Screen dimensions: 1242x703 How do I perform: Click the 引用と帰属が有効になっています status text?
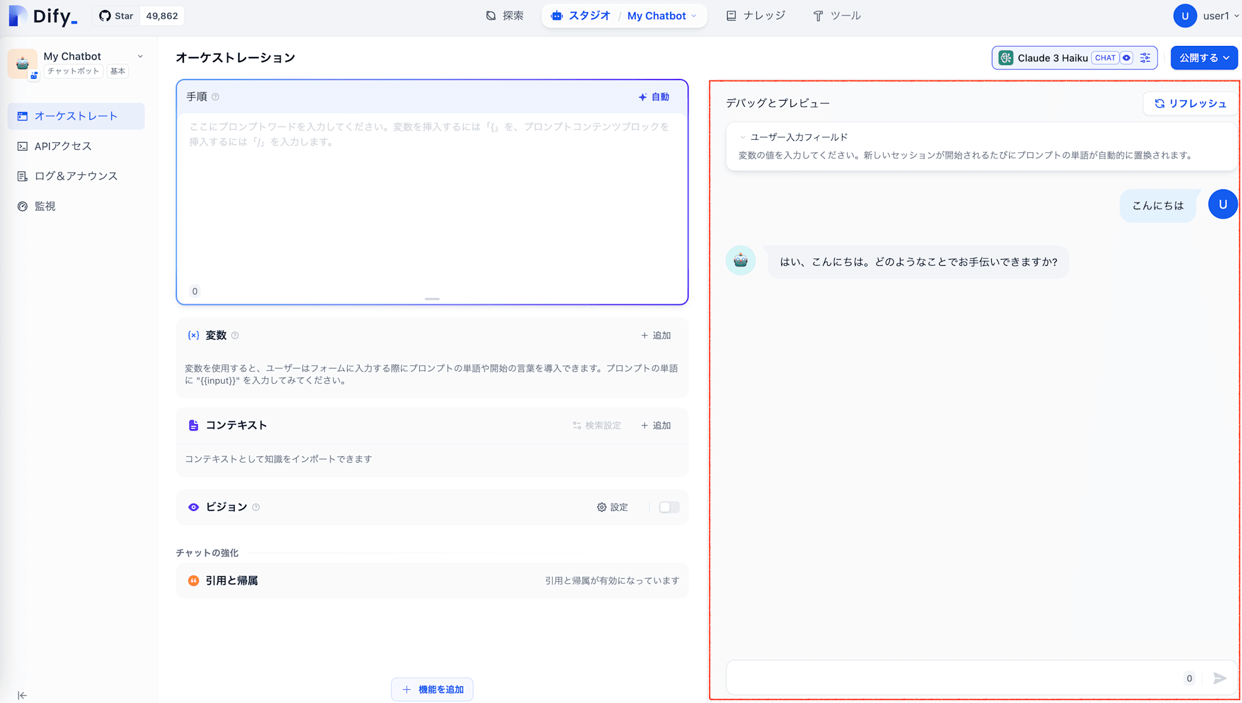612,581
